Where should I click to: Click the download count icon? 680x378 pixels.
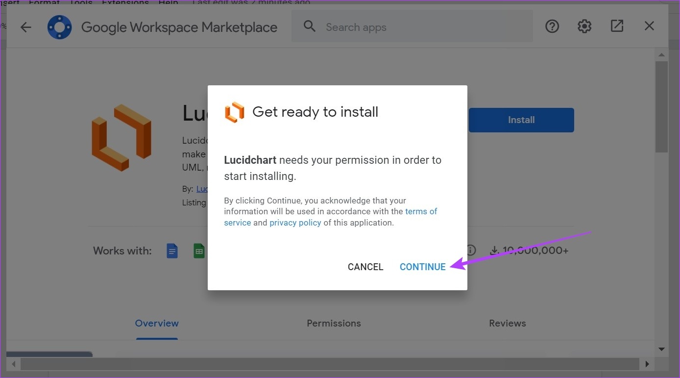[x=494, y=251]
